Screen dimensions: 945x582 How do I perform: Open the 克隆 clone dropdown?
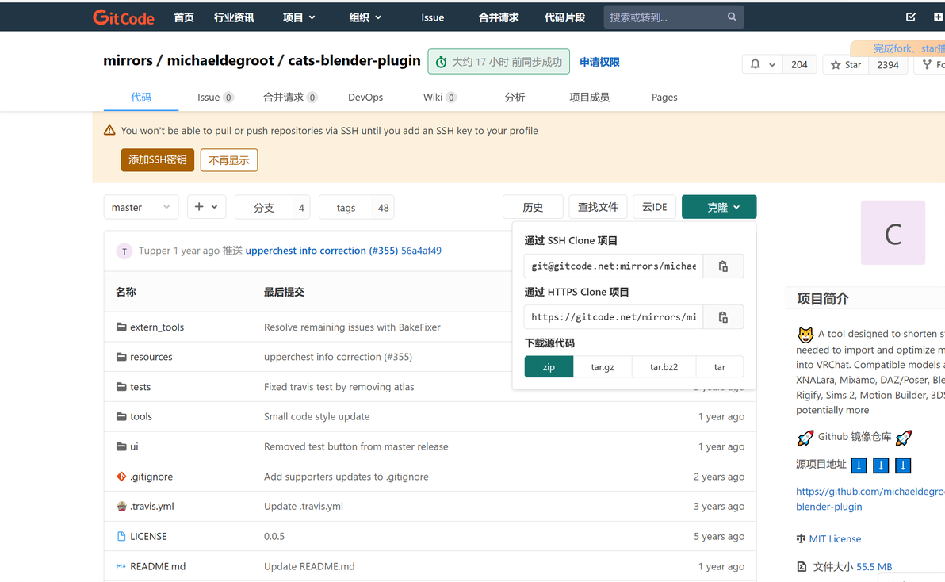click(x=719, y=207)
